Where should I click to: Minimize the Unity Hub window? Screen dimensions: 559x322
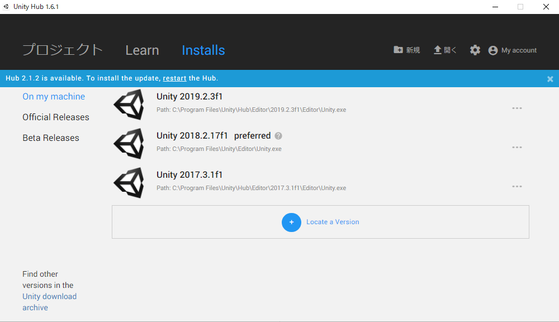495,7
